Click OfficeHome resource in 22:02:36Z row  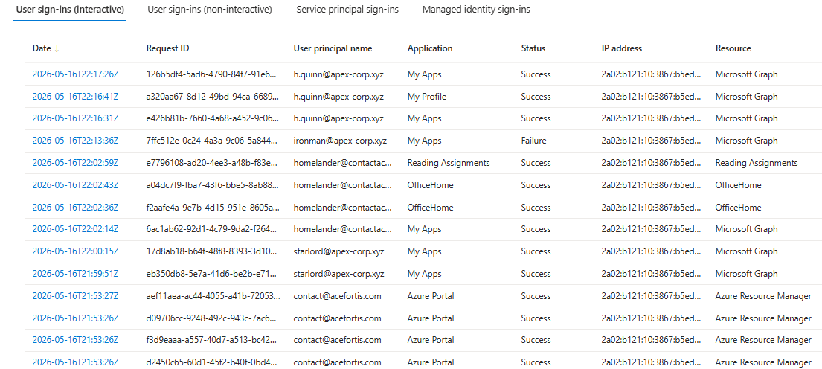(739, 207)
